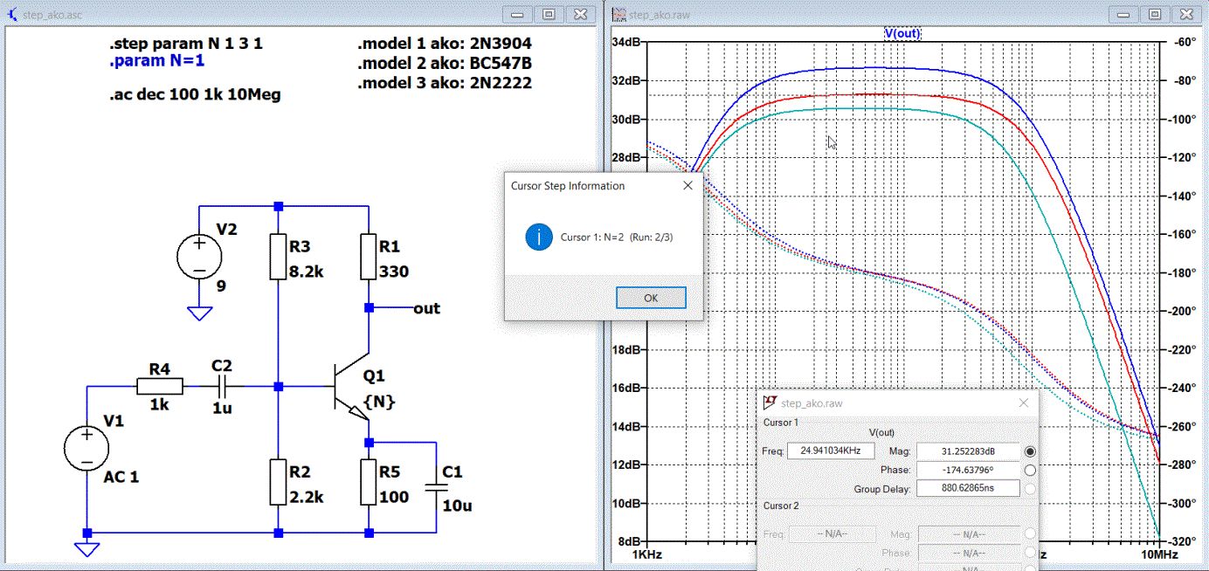Viewport: 1209px width, 571px height.
Task: Select the Phase radio button for Cursor 1
Action: point(1030,471)
